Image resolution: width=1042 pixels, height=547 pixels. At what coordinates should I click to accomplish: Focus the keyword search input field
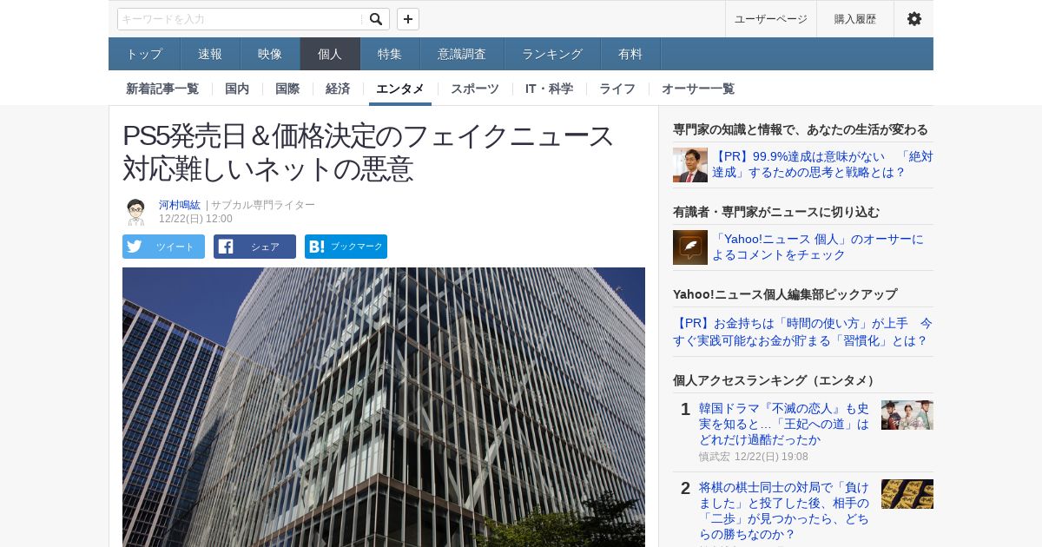point(241,19)
